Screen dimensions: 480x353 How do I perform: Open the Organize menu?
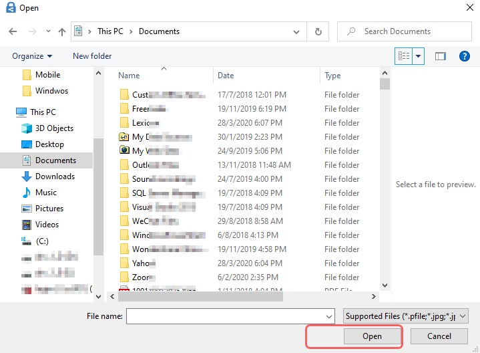(x=32, y=56)
